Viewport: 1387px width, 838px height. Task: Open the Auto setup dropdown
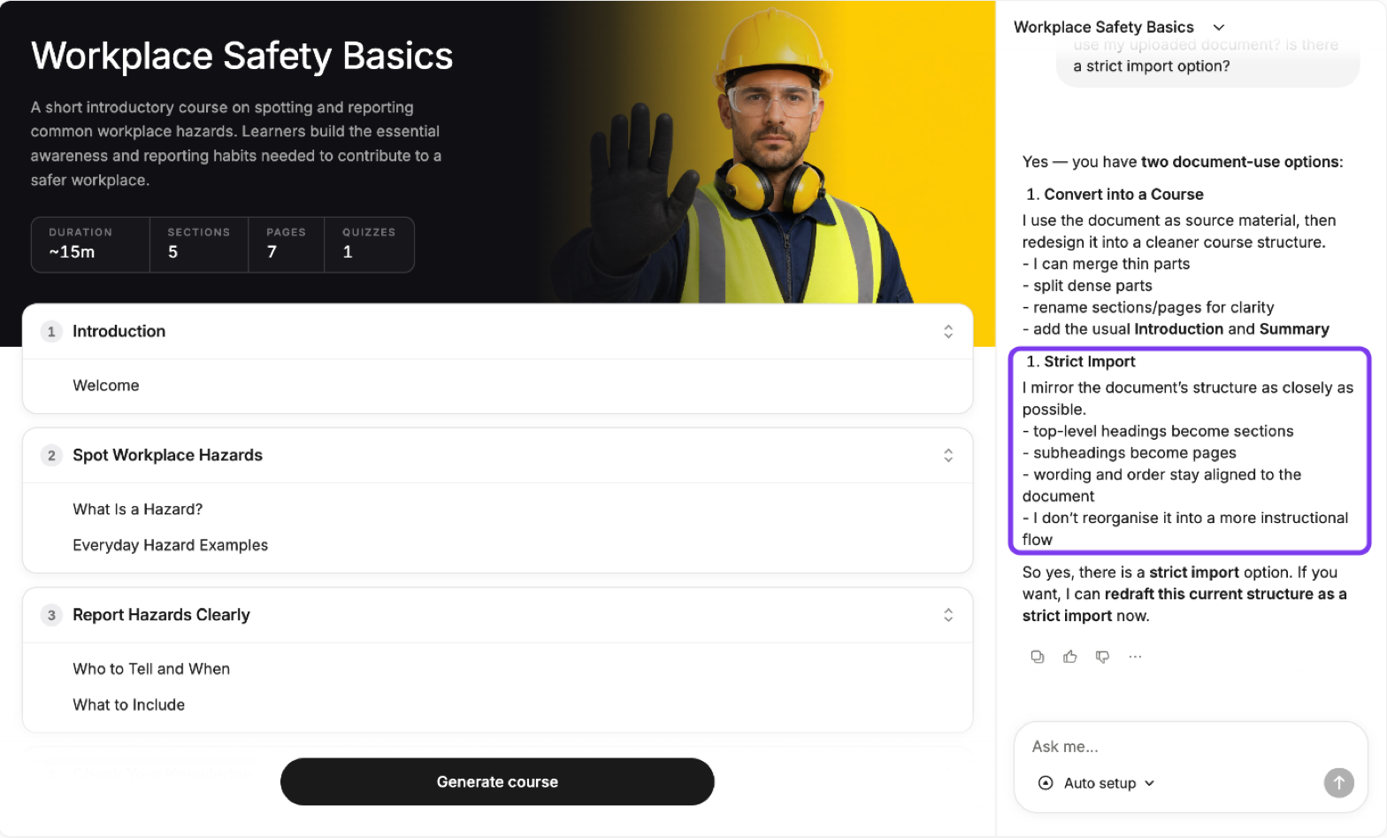pyautogui.click(x=1097, y=783)
